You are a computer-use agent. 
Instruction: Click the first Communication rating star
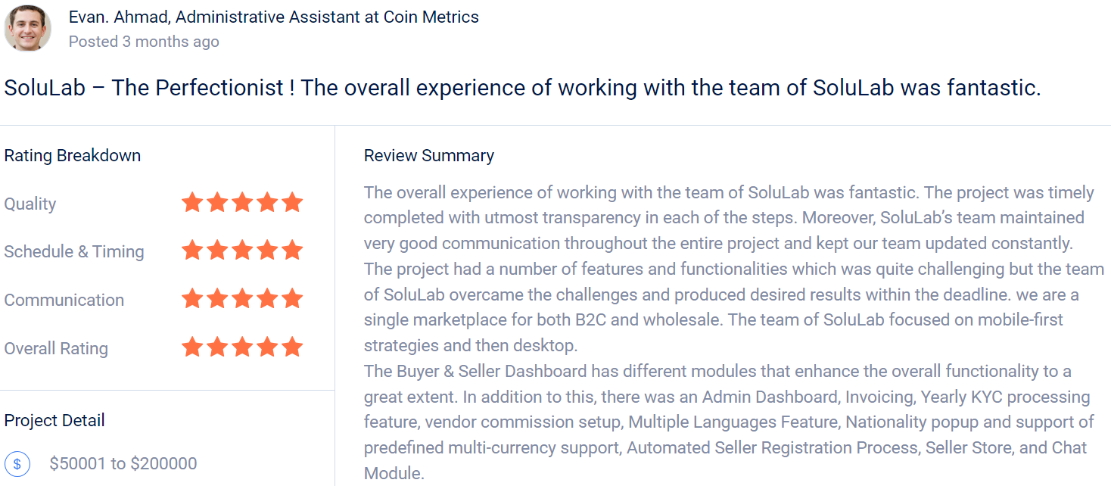192,299
